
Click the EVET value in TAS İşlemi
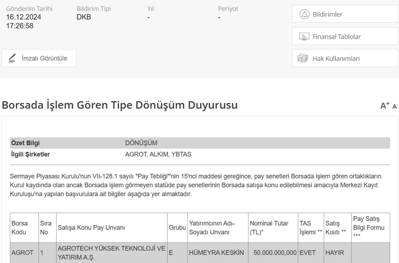(x=307, y=252)
